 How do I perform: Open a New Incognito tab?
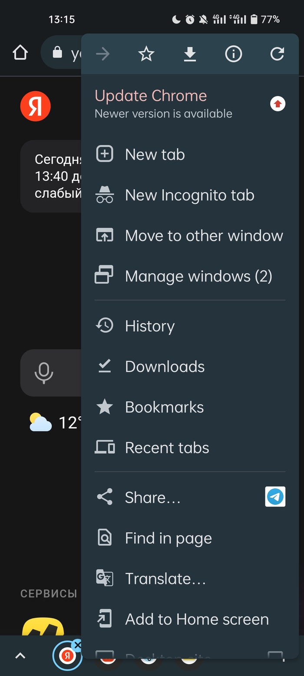point(189,196)
